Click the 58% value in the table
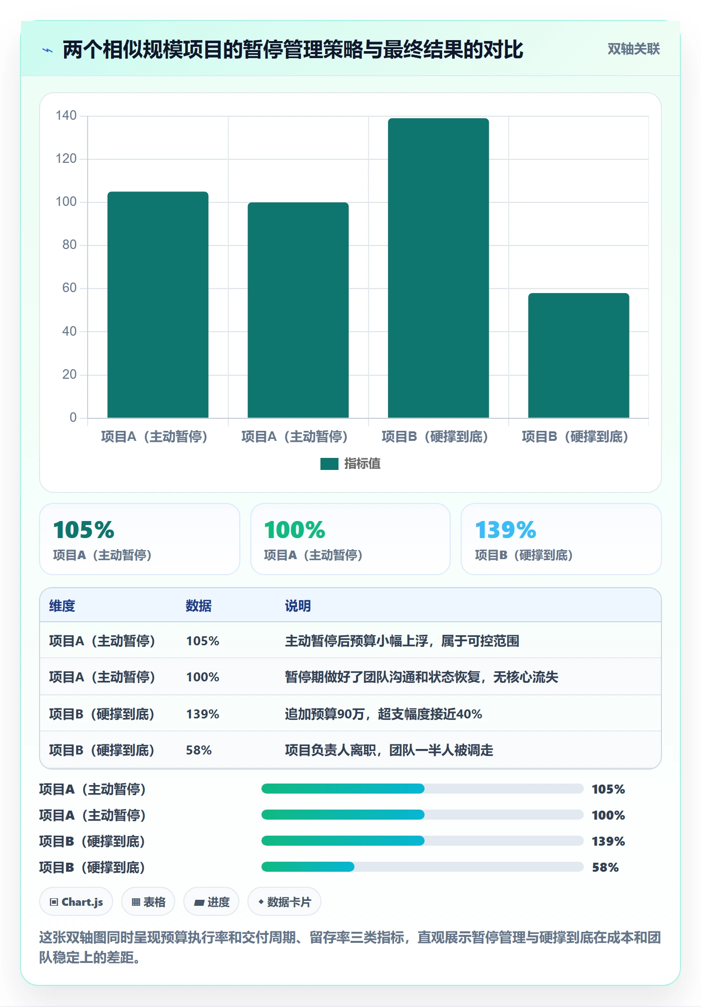The image size is (701, 1007). pos(199,750)
